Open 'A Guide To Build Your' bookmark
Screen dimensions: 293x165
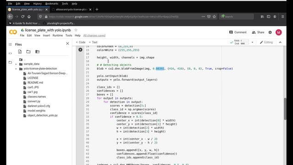click(x=24, y=23)
